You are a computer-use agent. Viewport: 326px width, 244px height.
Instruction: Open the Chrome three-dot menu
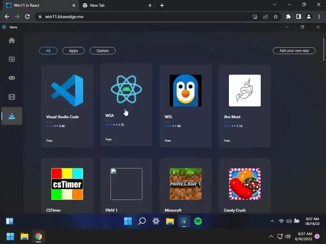tap(319, 17)
